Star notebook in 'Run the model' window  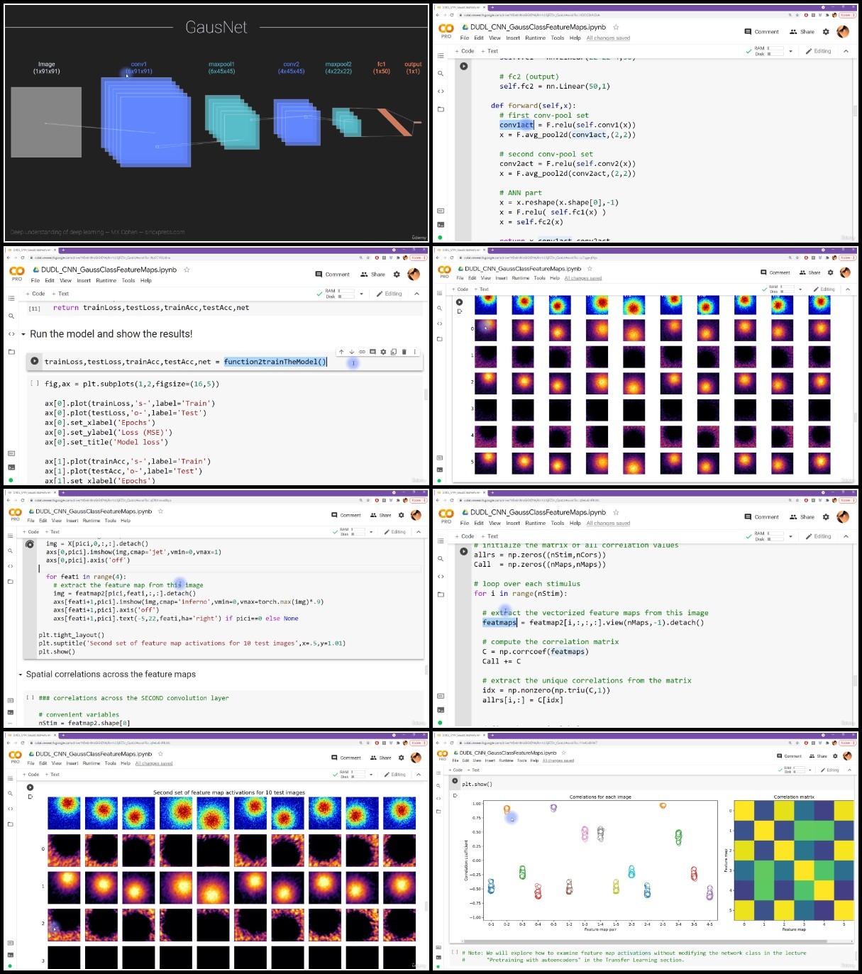point(187,270)
